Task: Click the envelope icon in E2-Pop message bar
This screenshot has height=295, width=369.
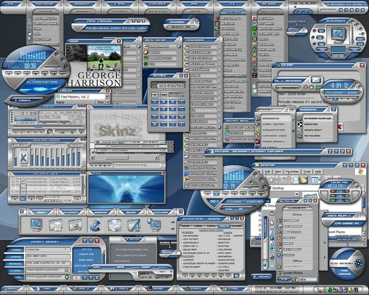Action: [x=316, y=80]
